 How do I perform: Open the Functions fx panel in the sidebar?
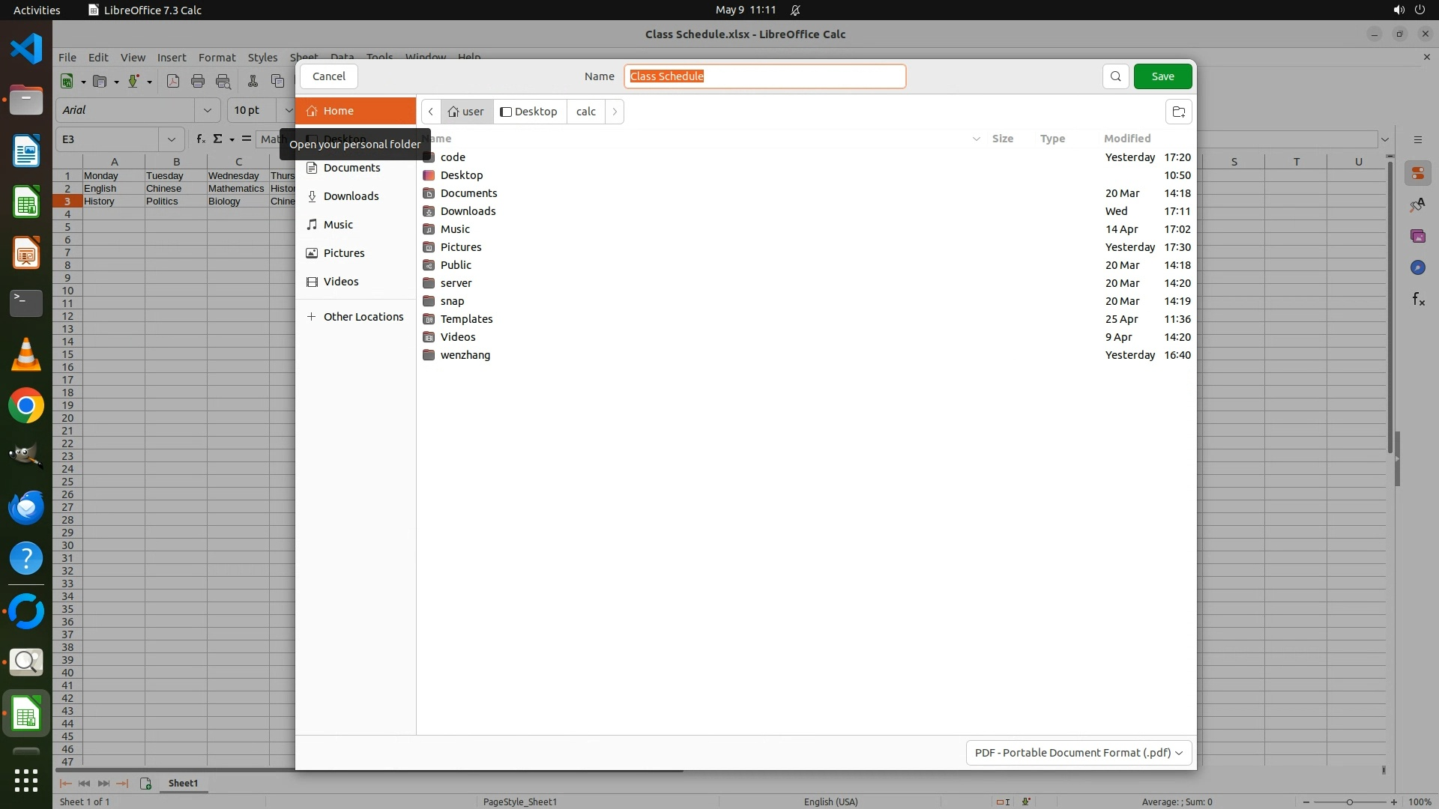[x=1417, y=299]
